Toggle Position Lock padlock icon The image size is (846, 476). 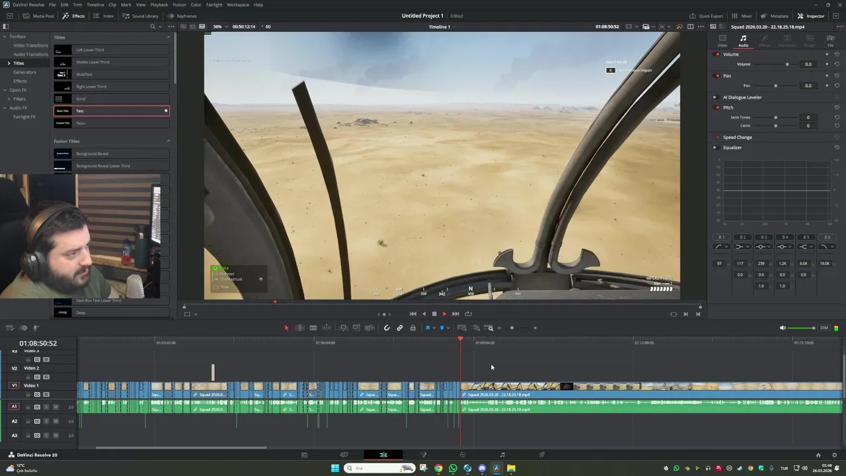tap(413, 328)
